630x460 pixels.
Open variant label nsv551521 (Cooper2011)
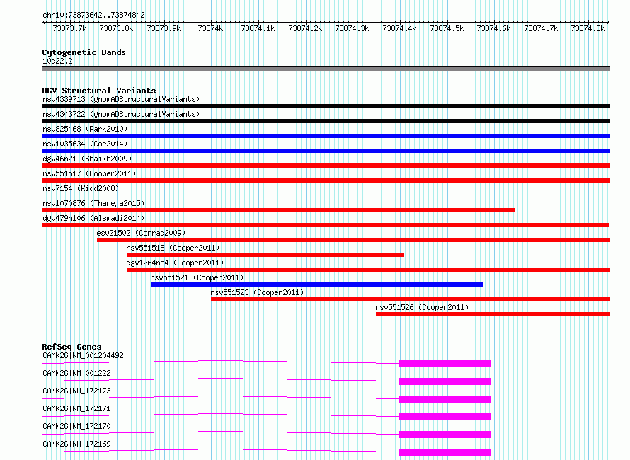point(197,277)
